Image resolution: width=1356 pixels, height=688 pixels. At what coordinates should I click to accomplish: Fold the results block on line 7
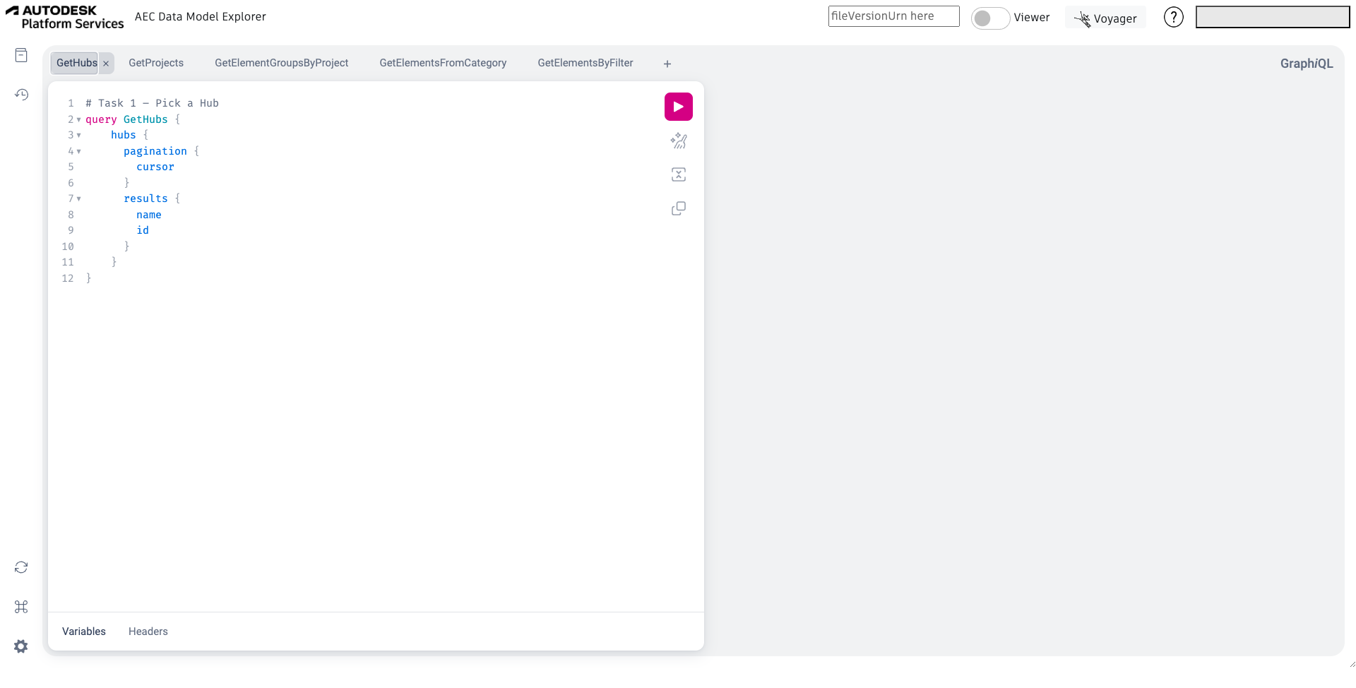tap(78, 198)
